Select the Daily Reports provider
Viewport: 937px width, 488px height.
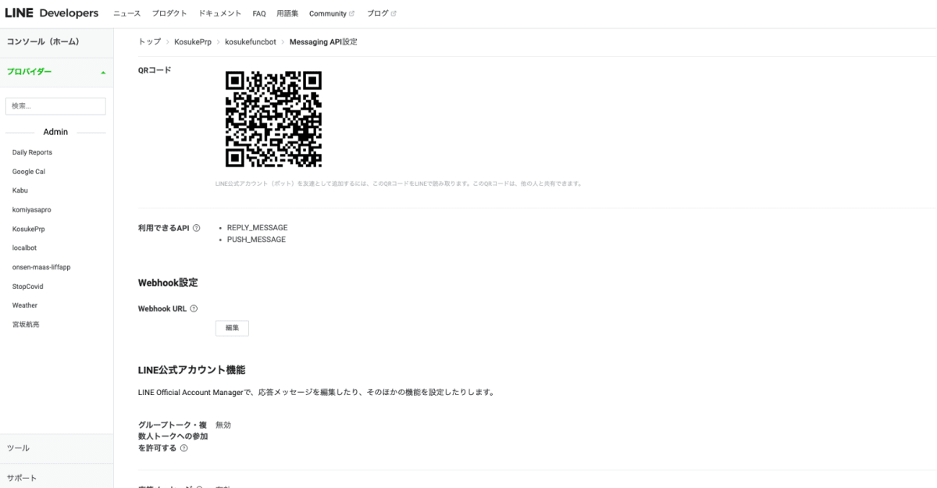(32, 152)
